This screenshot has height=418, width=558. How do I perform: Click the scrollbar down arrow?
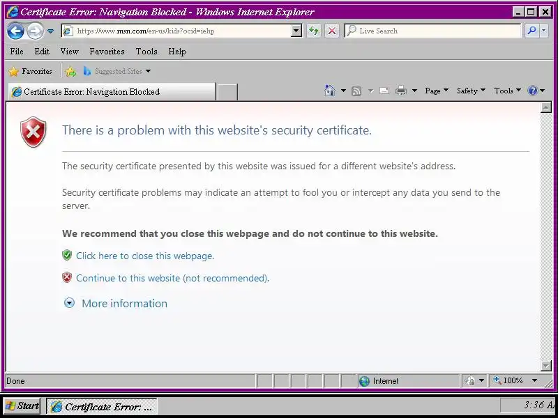pos(545,365)
